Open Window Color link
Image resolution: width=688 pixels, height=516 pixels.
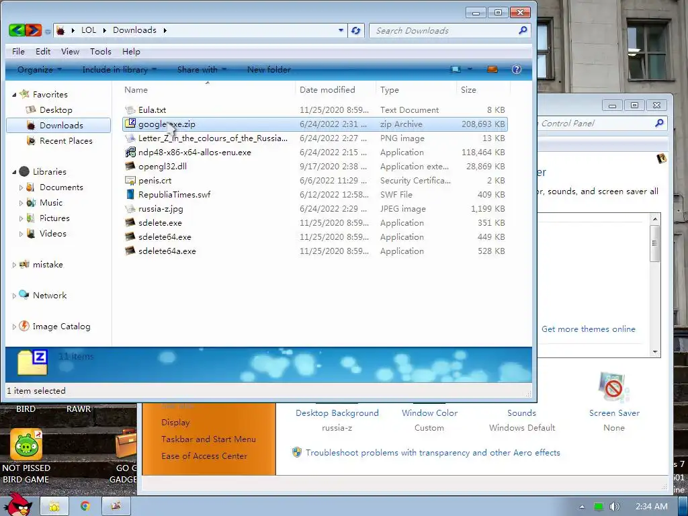click(x=429, y=413)
